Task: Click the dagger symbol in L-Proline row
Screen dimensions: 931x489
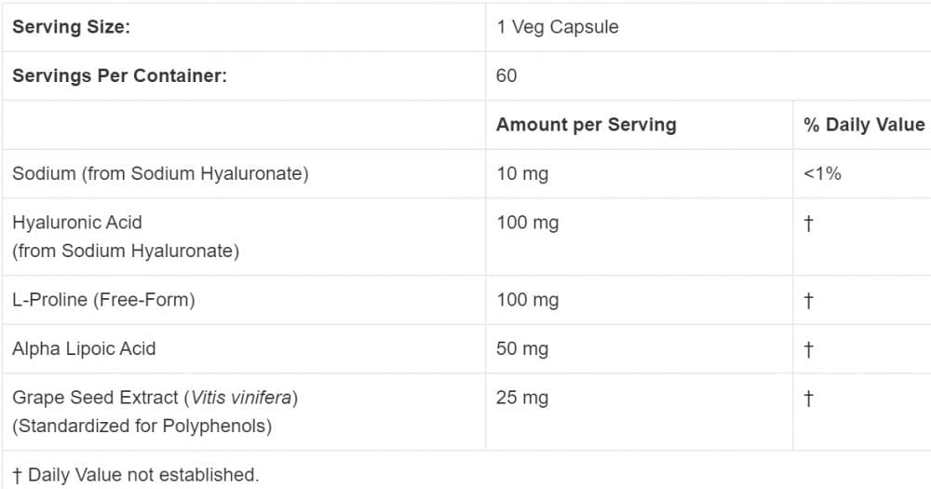Action: point(809,301)
